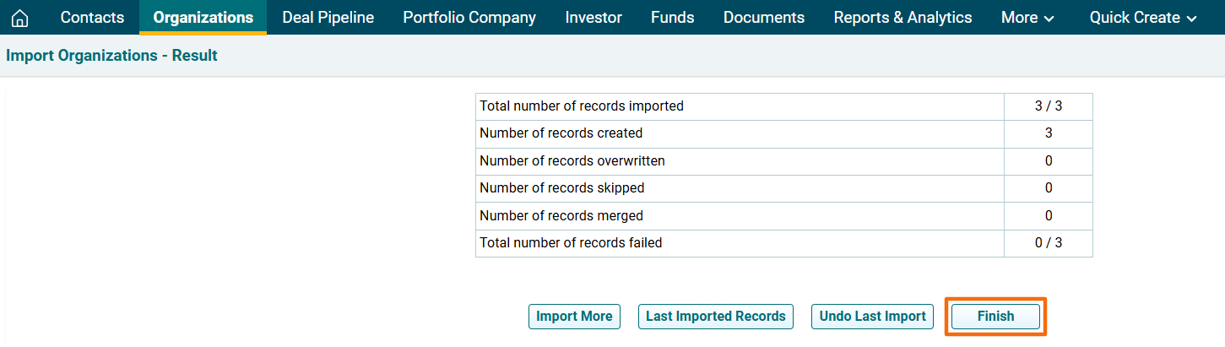Open the Contacts tab

point(92,18)
